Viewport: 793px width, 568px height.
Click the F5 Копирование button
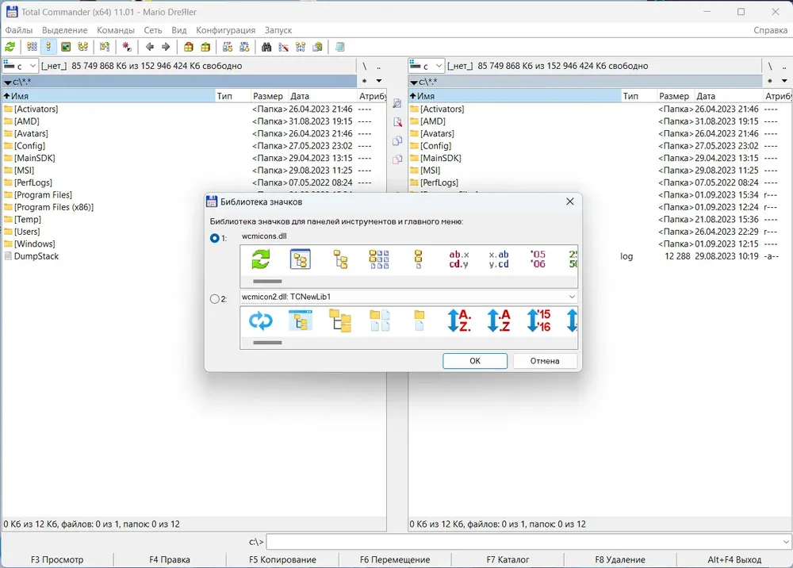click(x=282, y=559)
